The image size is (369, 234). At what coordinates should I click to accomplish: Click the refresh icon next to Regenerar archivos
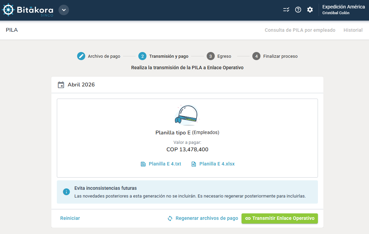[x=170, y=218]
